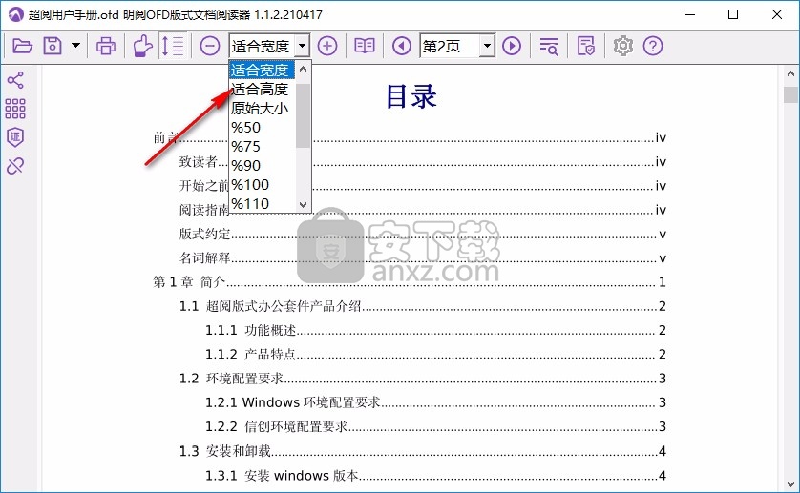The width and height of the screenshot is (800, 493).
Task: Open 1.2.1 Windows 环境配置要求 entry
Action: (x=435, y=402)
